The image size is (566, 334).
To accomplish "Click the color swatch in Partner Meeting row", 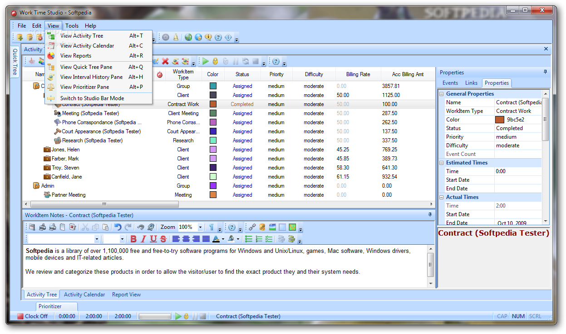I will point(213,195).
